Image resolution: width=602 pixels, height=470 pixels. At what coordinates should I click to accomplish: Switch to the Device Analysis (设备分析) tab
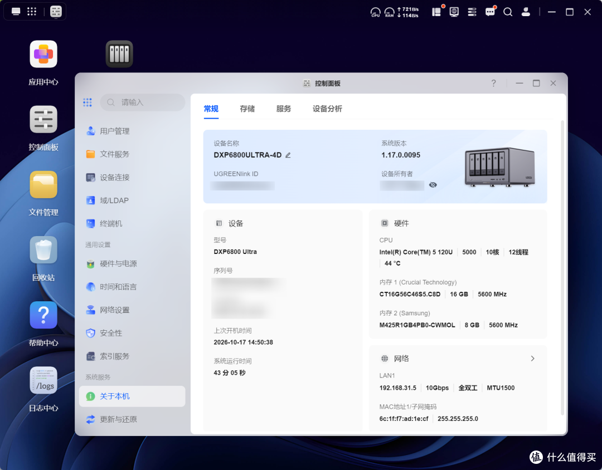[327, 109]
